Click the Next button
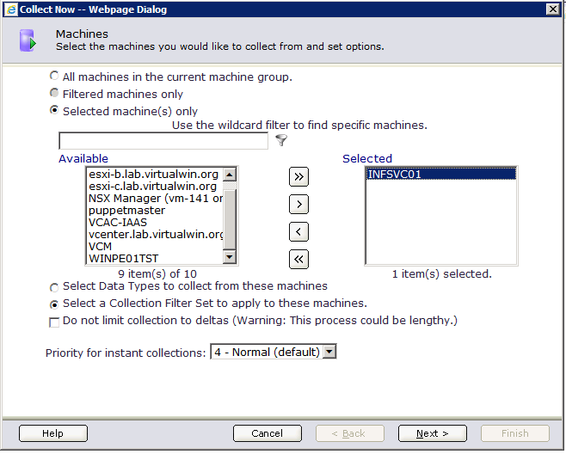Viewport: 566px width, 454px height. click(x=433, y=433)
